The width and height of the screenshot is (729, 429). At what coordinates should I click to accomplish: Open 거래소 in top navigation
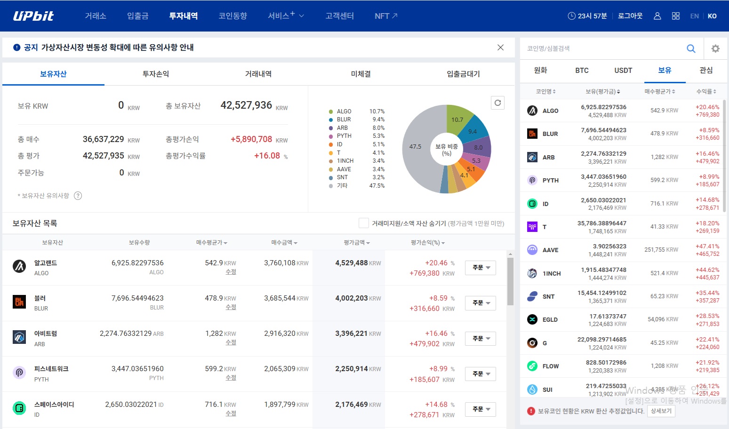coord(96,16)
